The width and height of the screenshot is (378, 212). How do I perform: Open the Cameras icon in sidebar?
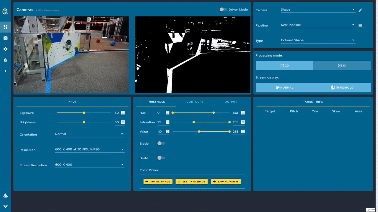[x=5, y=38]
